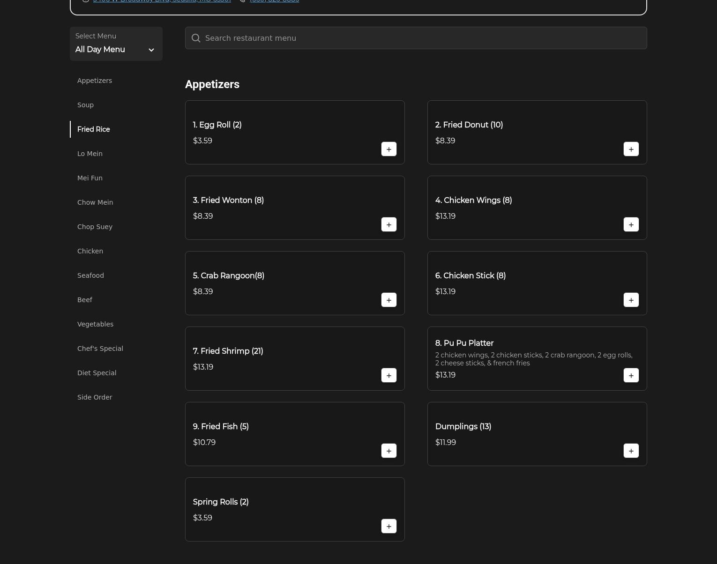Viewport: 717px width, 564px height.
Task: Navigate to Side Order category
Action: [x=95, y=397]
